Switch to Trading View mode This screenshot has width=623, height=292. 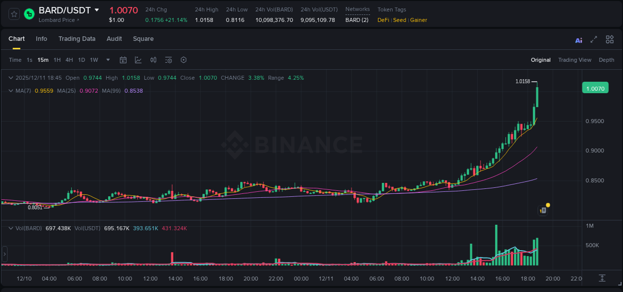(x=575, y=59)
